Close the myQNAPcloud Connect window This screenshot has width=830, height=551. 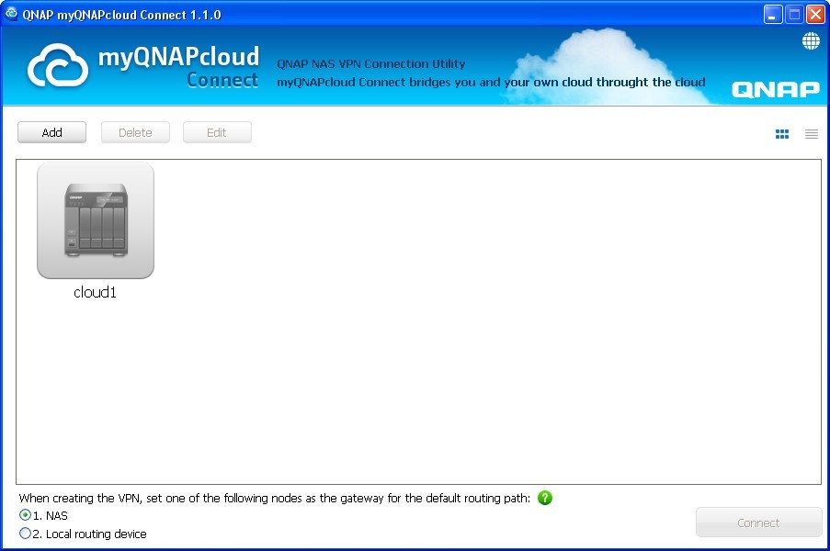pyautogui.click(x=815, y=15)
